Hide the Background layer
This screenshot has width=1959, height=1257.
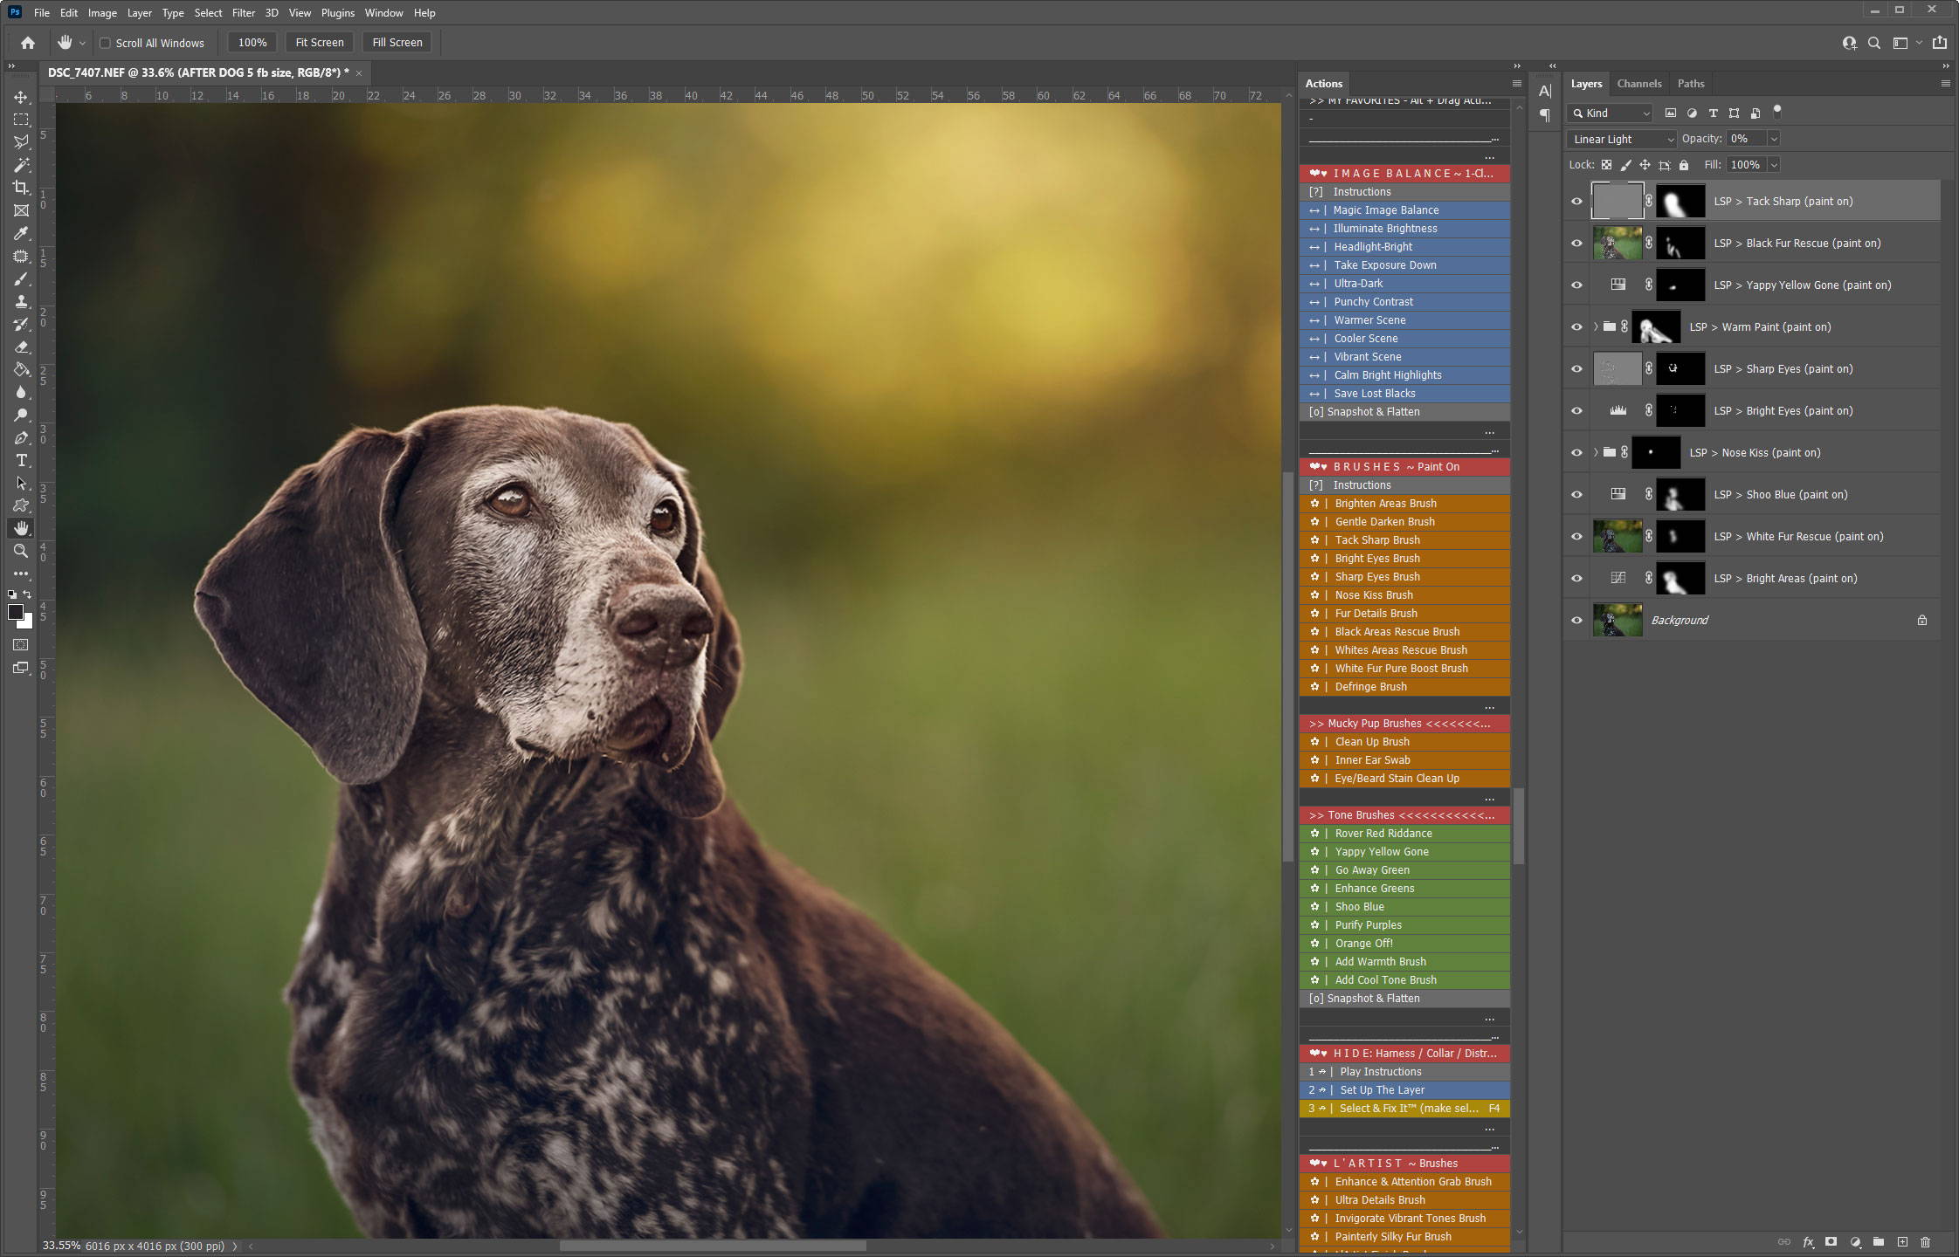1576,621
